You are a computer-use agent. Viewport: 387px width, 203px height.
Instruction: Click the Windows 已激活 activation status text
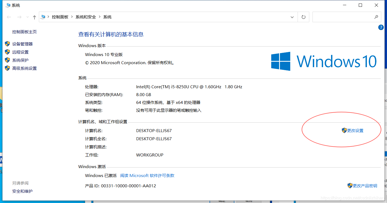point(101,175)
